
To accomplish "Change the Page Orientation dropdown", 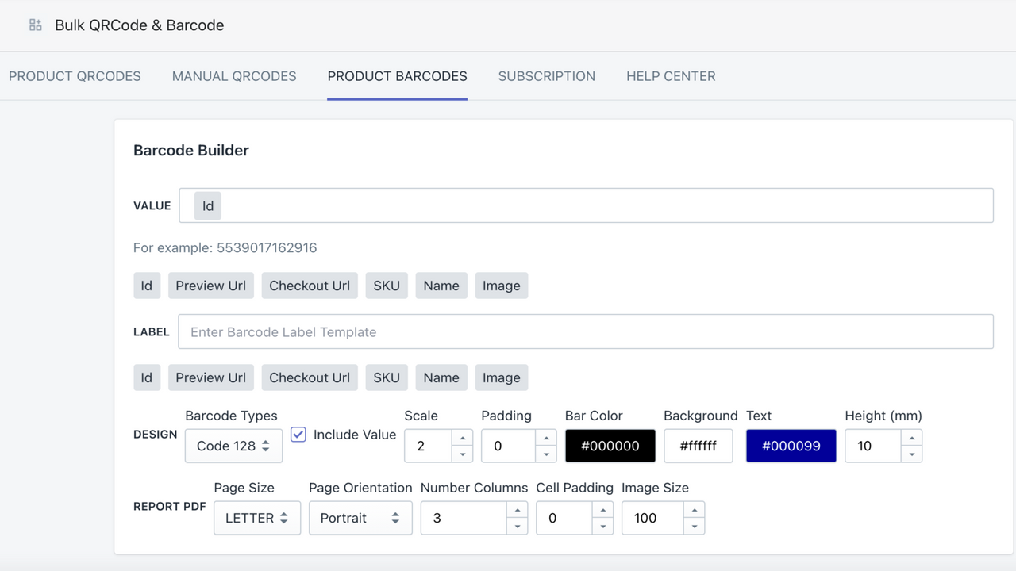I will (360, 518).
